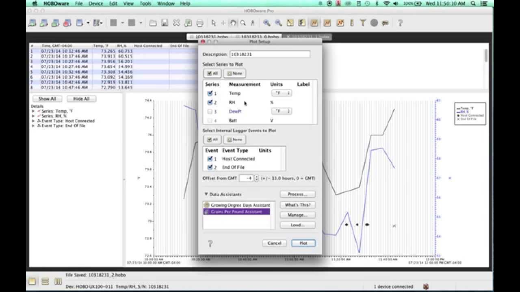
Task: Click the question mark help toolbar icon
Action: pyautogui.click(x=400, y=23)
